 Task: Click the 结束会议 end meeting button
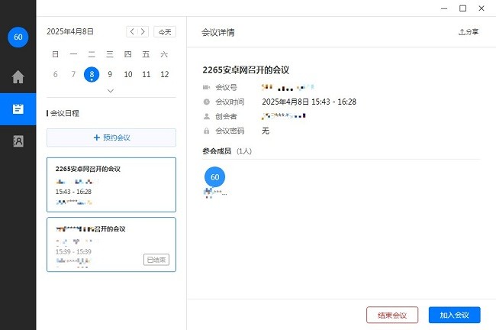392,315
